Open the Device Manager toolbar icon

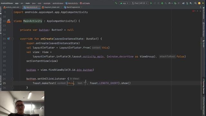pyautogui.click(x=187, y=3)
